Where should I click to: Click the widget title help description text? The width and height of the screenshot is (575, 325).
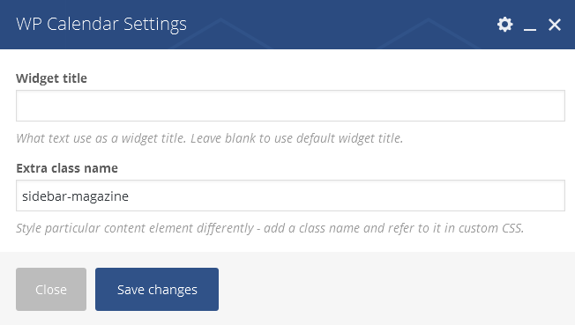(x=210, y=138)
